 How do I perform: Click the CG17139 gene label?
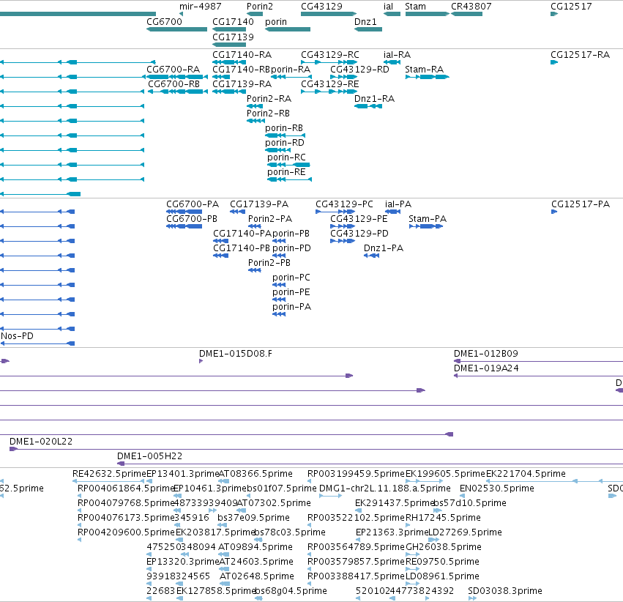click(233, 37)
